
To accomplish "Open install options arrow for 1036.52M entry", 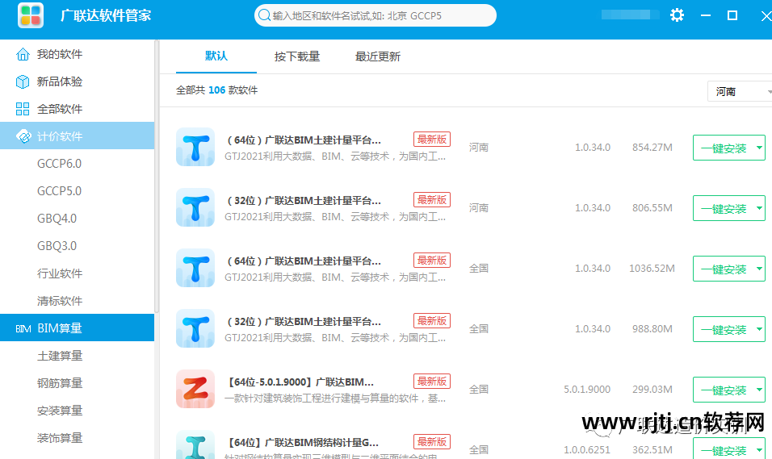I will (x=759, y=269).
